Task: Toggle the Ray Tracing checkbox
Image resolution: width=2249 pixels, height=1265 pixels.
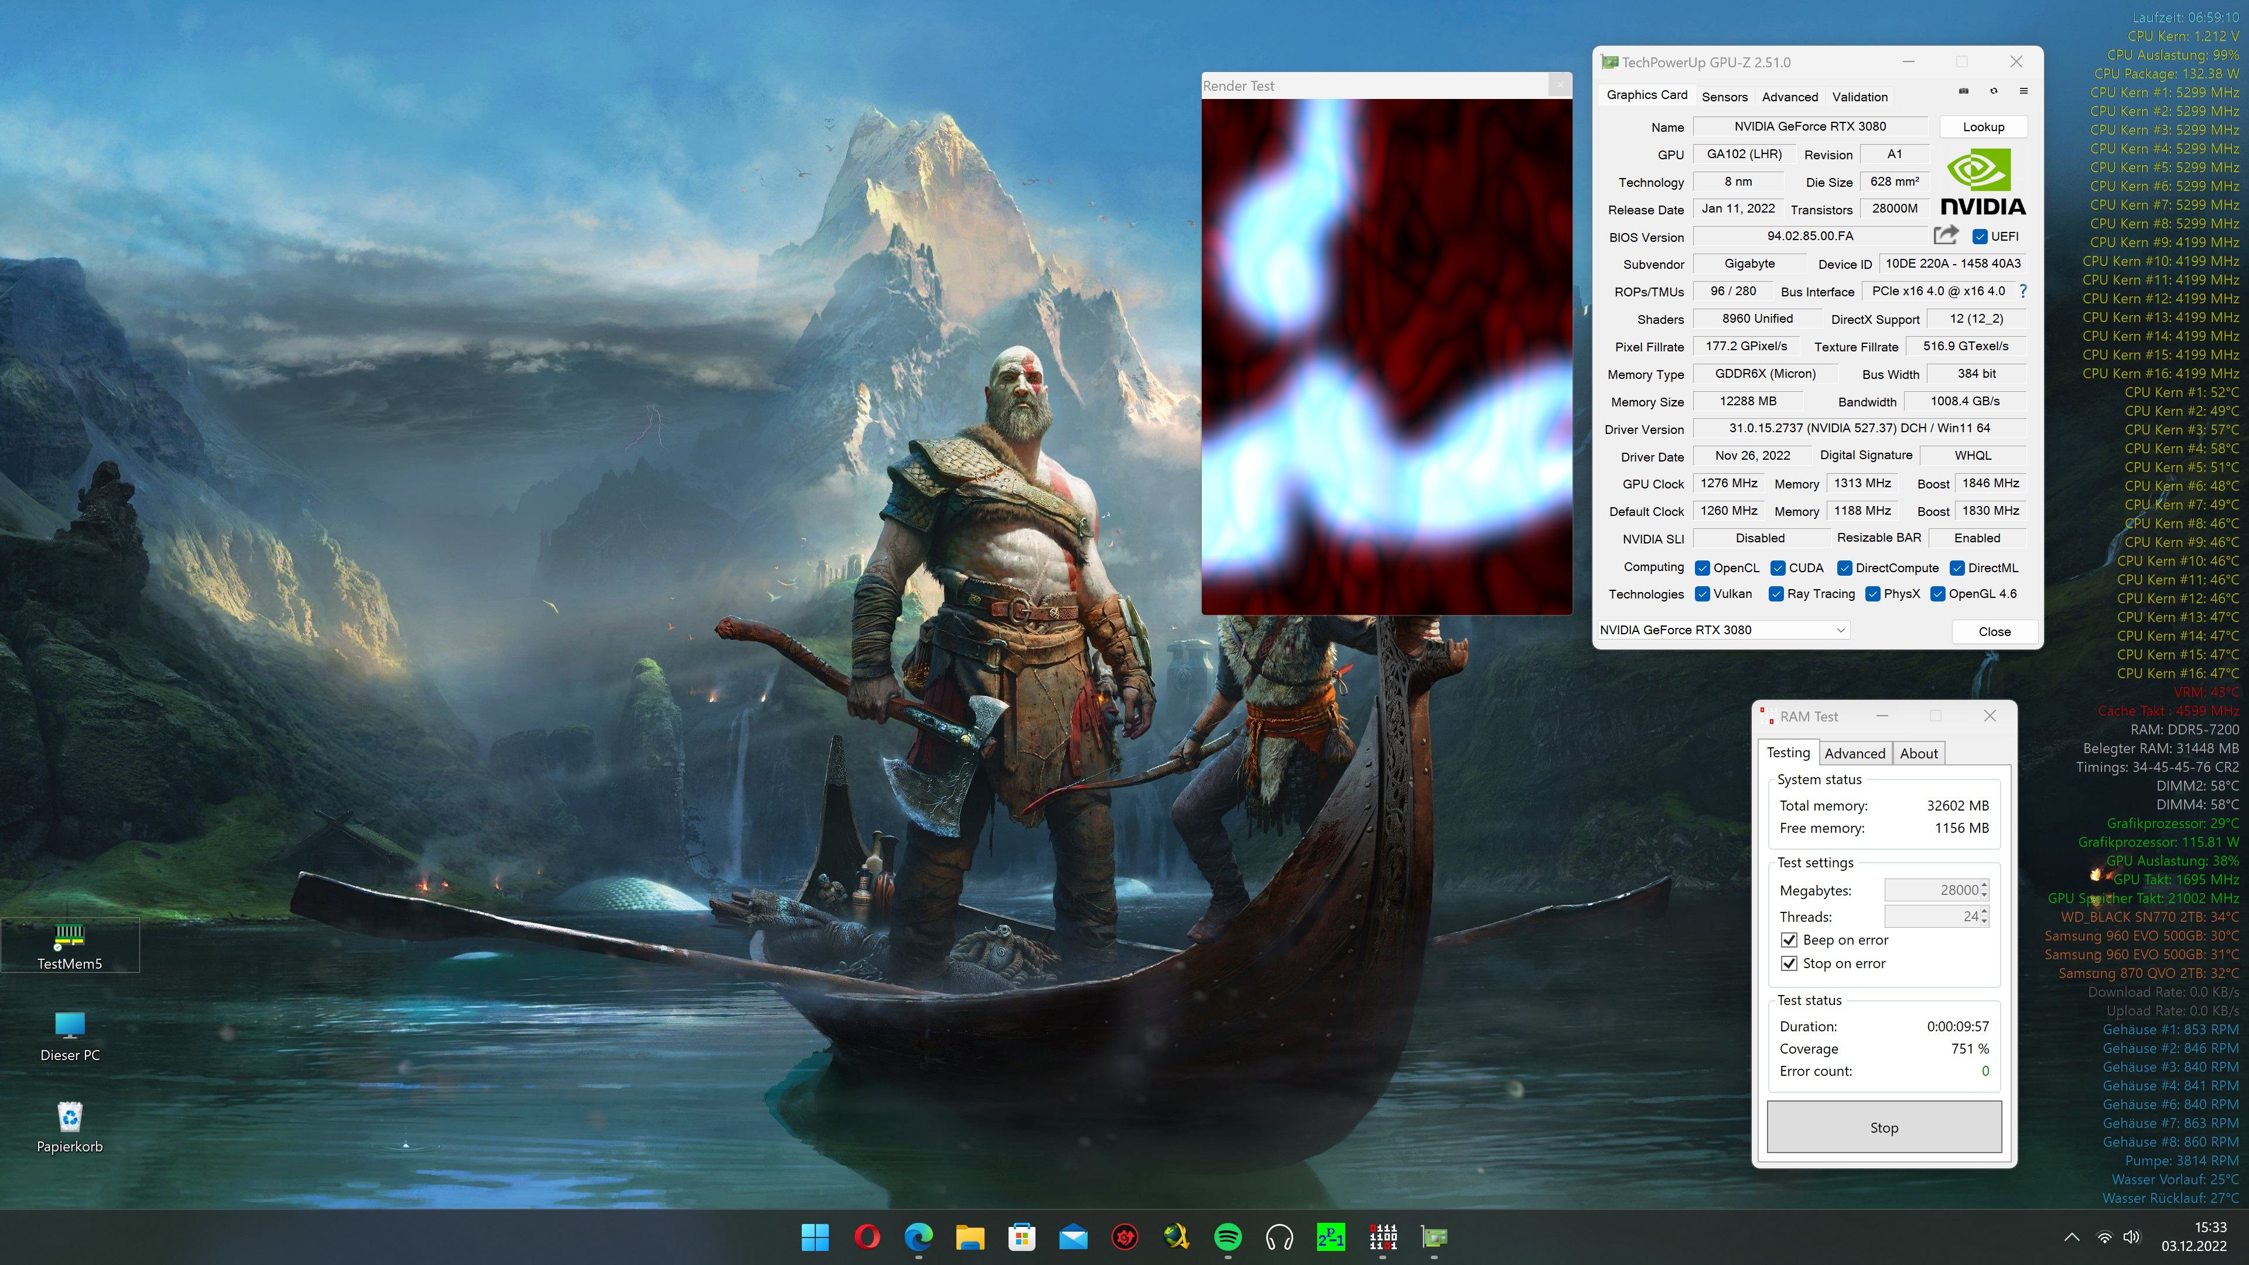Action: [x=1776, y=594]
